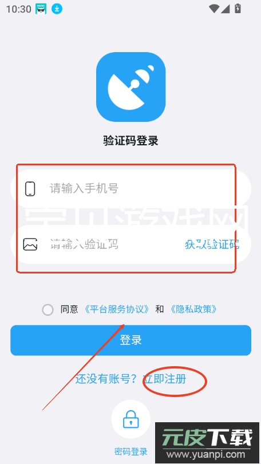Tap the 密码登录 text label

click(130, 451)
